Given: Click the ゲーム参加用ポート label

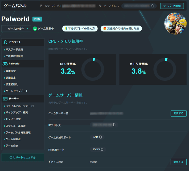Looking at the screenshot, I should click(x=60, y=137).
